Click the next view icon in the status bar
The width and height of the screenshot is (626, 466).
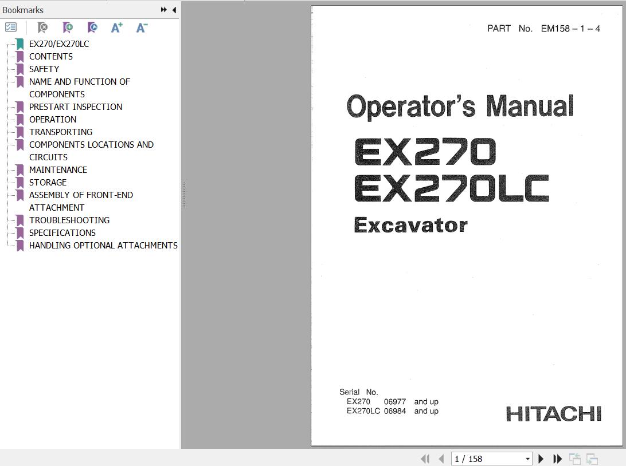[x=592, y=459]
